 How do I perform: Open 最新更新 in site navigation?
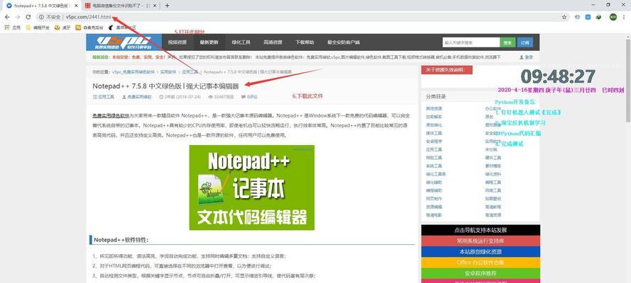pyautogui.click(x=209, y=42)
